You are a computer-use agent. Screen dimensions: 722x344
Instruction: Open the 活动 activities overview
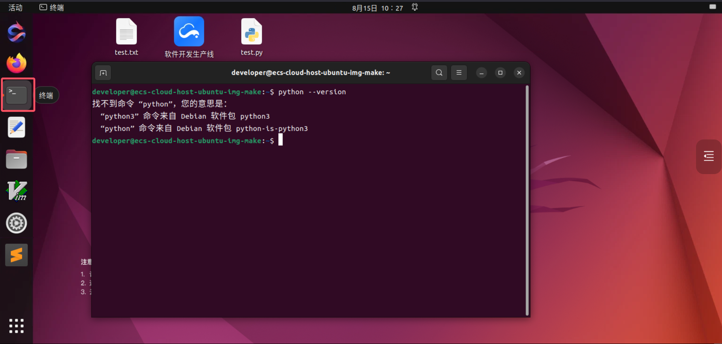[15, 8]
